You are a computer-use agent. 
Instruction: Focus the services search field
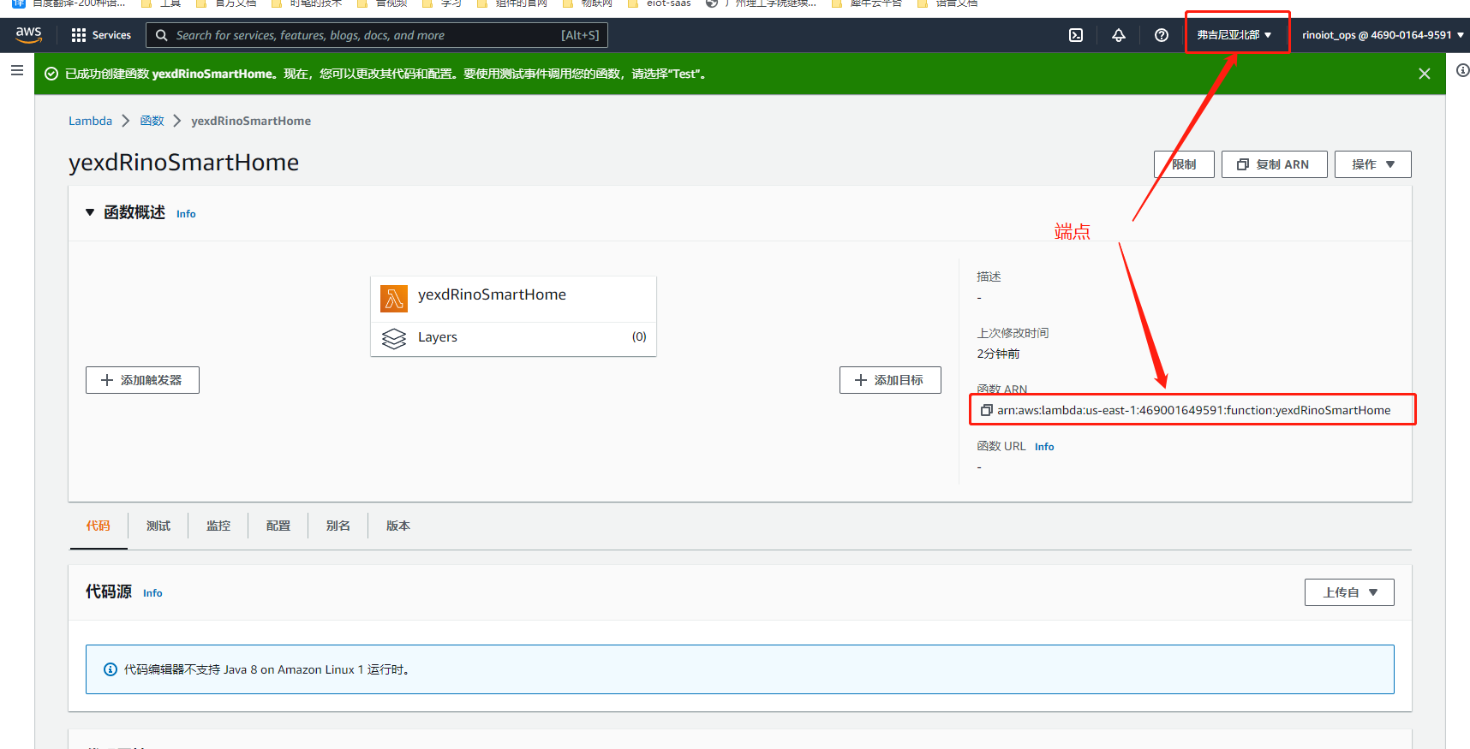coord(377,35)
